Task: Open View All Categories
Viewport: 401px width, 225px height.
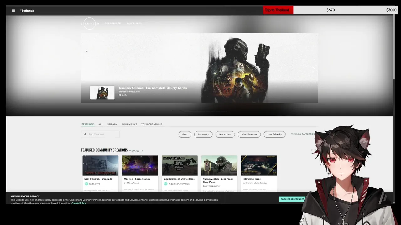Action: pyautogui.click(x=303, y=134)
